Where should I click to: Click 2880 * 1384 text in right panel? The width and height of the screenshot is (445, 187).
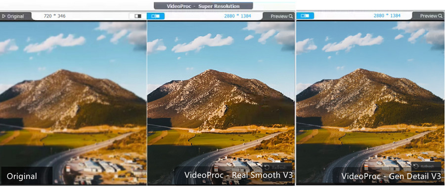click(x=387, y=16)
